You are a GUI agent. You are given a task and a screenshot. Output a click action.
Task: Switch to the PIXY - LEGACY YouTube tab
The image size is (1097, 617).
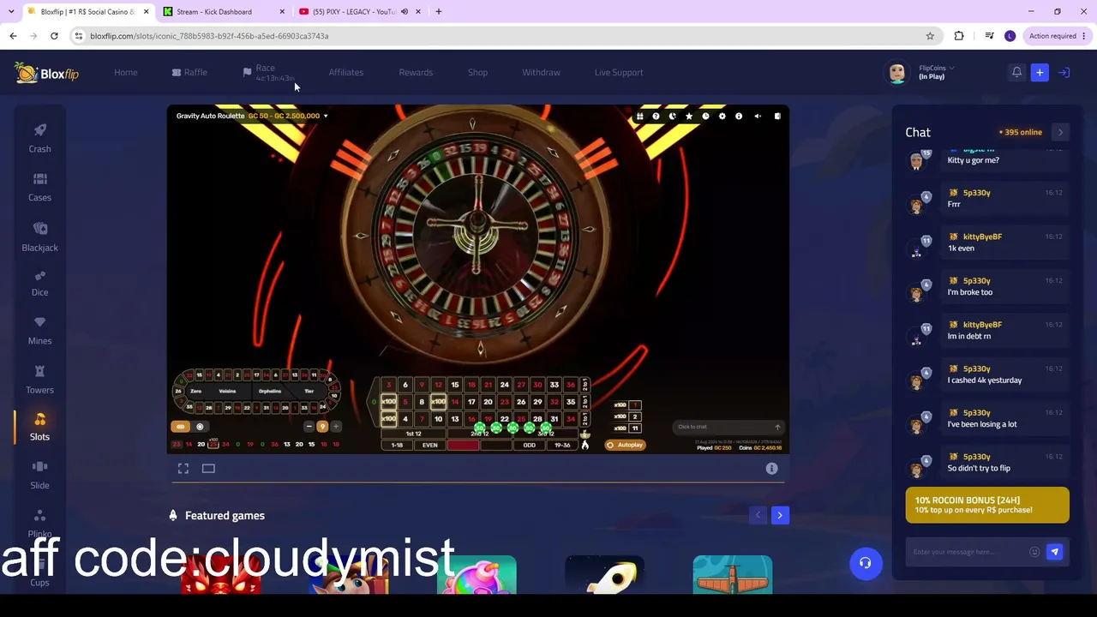360,12
